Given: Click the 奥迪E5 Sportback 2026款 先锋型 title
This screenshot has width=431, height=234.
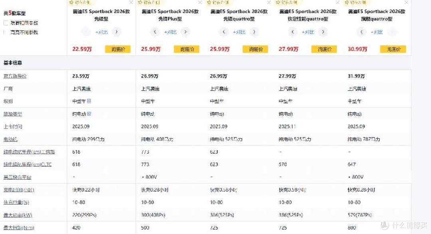Looking at the screenshot, I should coord(101,15).
